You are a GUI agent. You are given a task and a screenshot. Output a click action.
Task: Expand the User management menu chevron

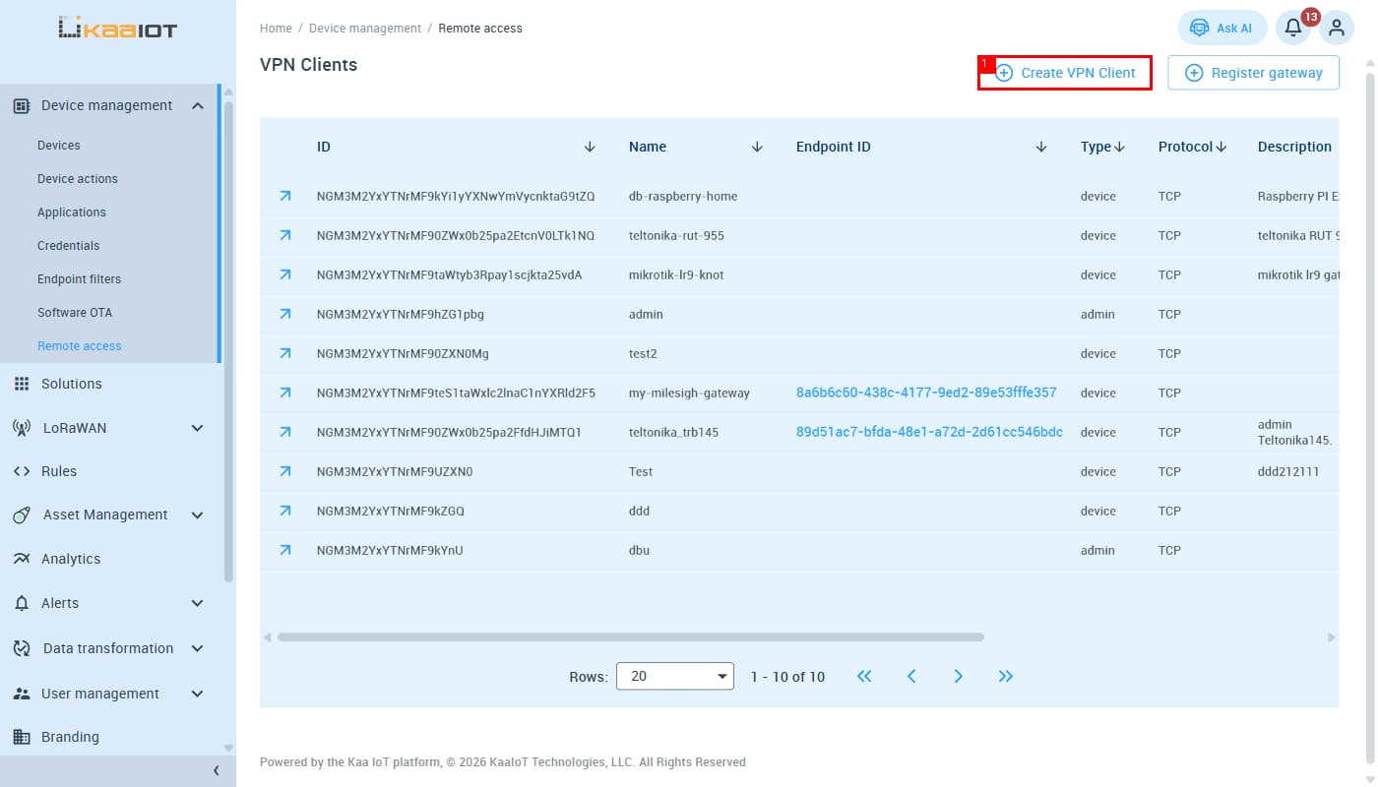(198, 694)
